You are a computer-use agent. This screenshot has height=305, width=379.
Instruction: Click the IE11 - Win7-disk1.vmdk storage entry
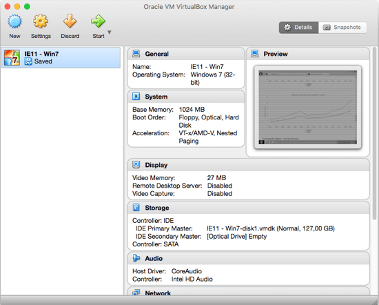point(271,228)
